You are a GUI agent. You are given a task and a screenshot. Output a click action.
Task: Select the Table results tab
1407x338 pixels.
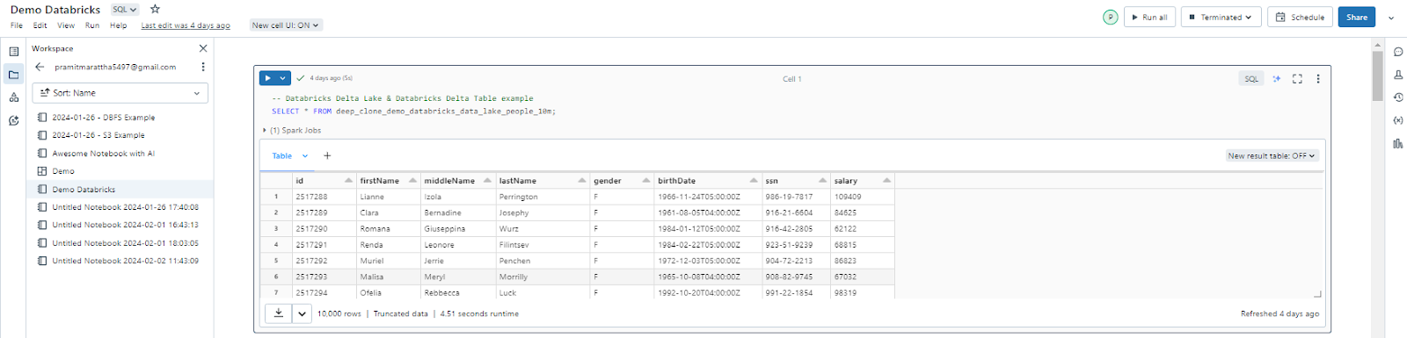pos(281,155)
